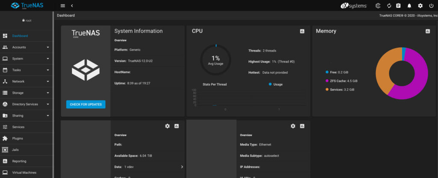This screenshot has height=178, width=438.
Task: Open the iXsystems logo link
Action: (x=354, y=6)
